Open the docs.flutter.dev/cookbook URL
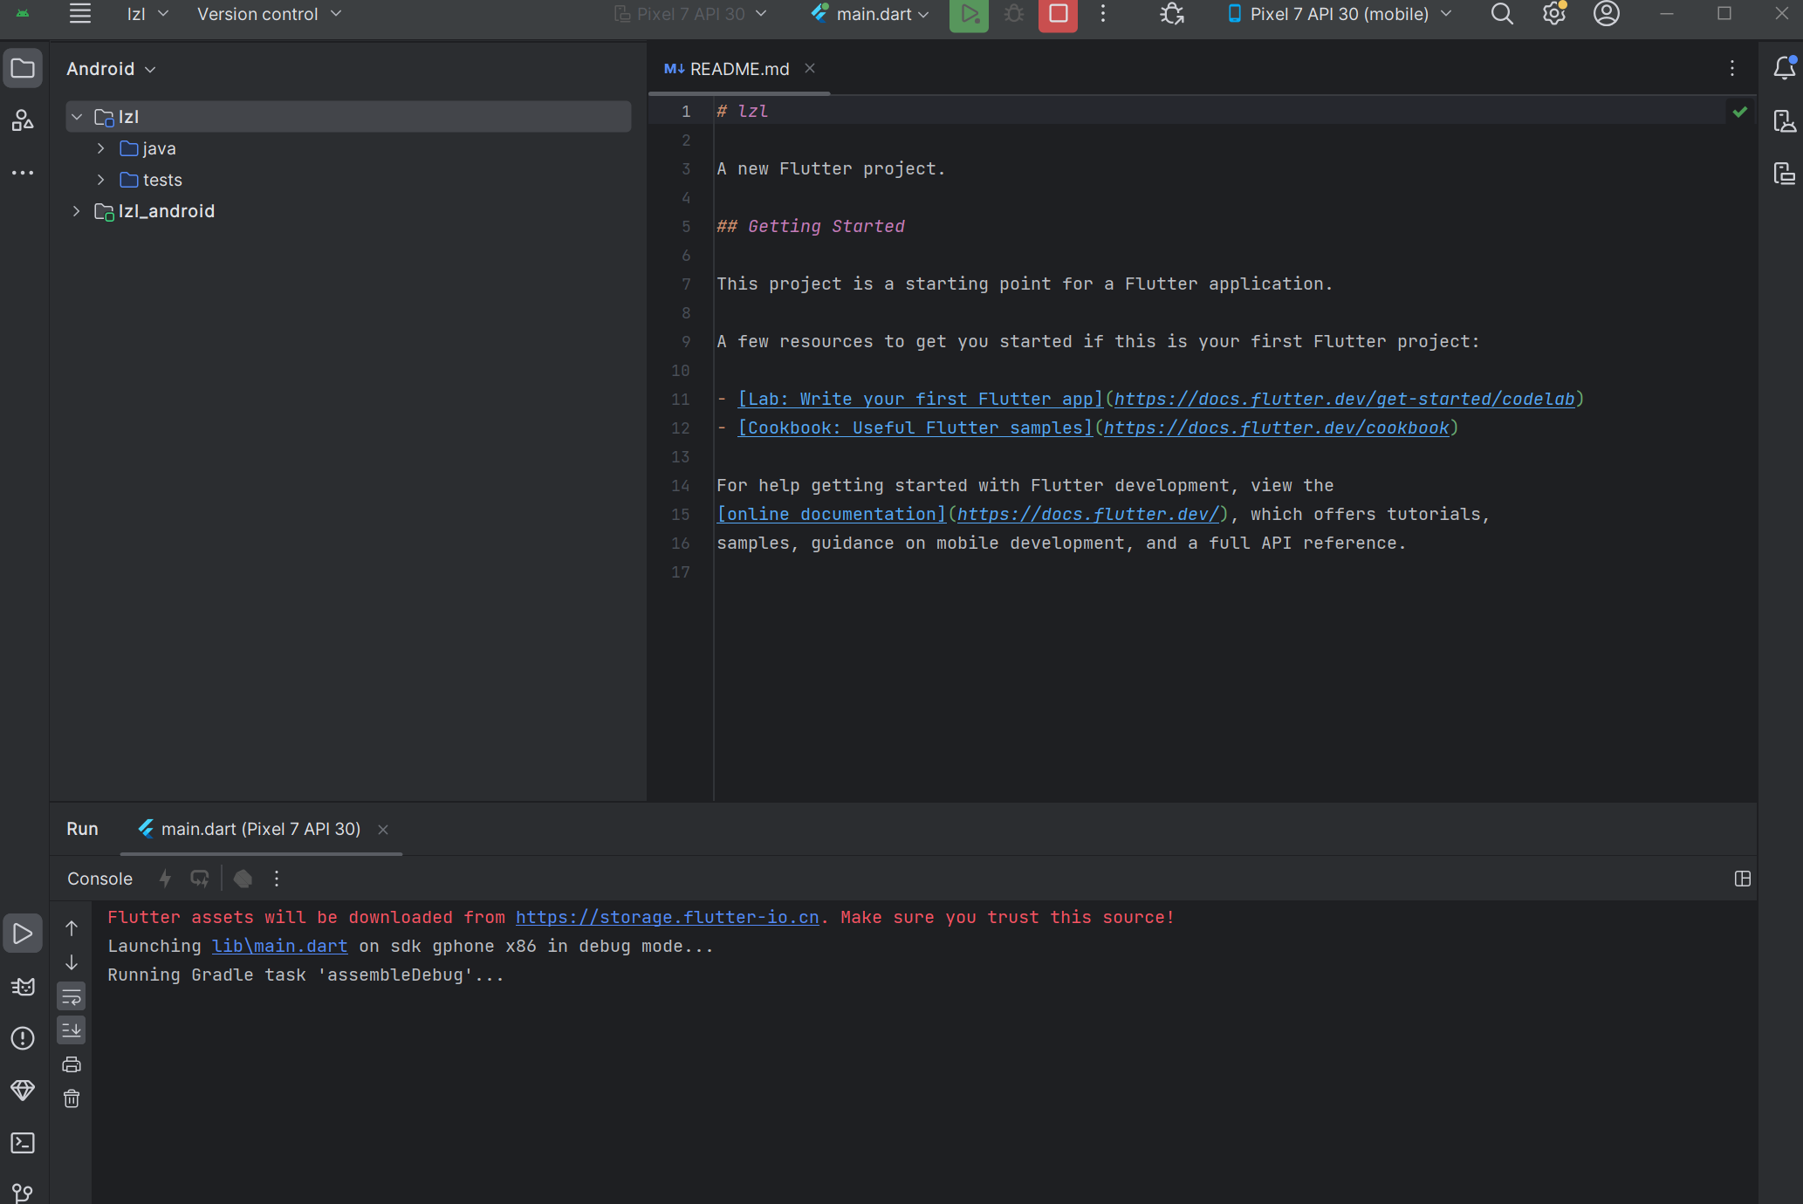 (1277, 428)
